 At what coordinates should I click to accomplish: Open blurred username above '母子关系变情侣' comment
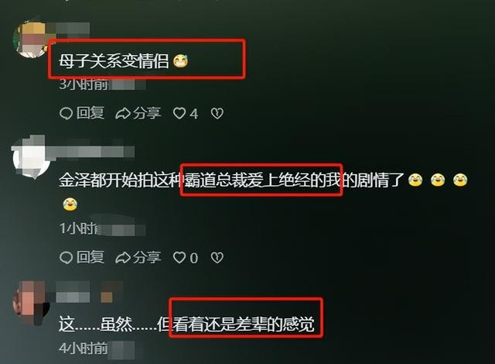(x=69, y=29)
